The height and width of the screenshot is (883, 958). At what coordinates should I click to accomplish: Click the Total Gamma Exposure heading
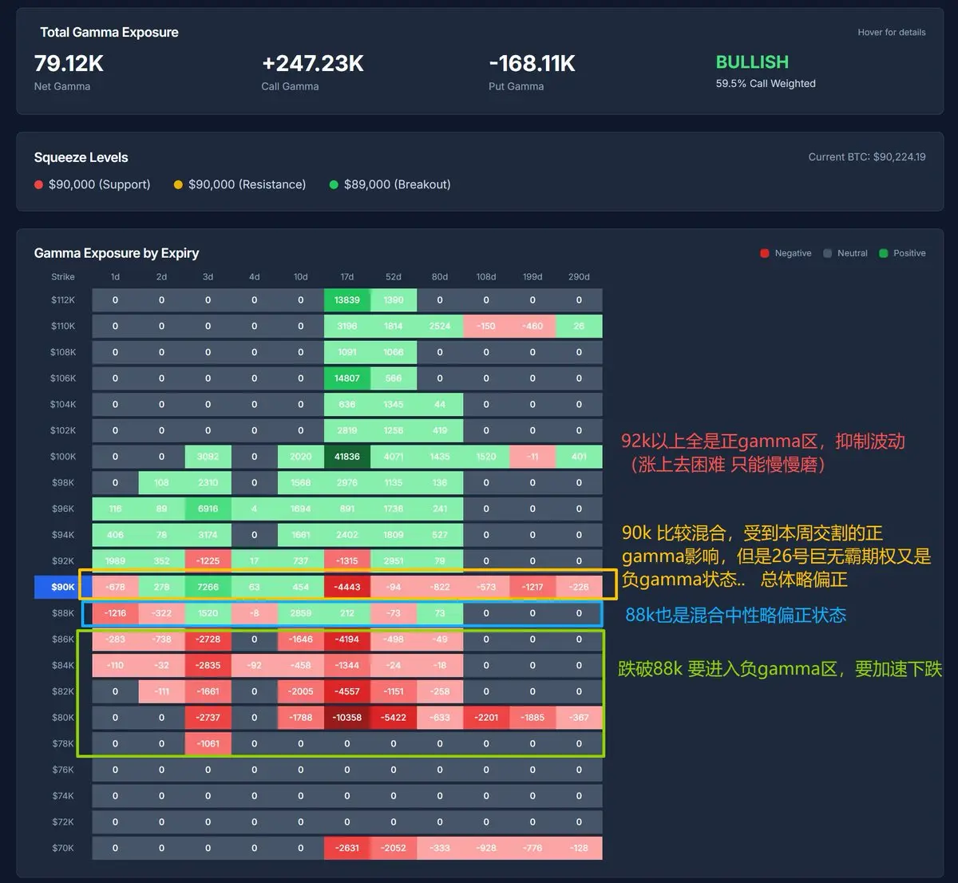[x=109, y=32]
